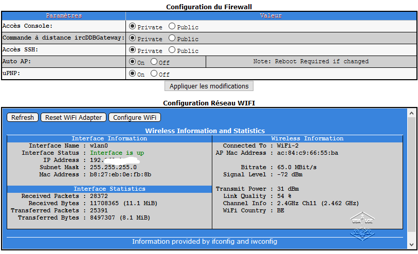Click the Paramètres column header
Viewport: 418px width, 254px height.
pos(64,16)
